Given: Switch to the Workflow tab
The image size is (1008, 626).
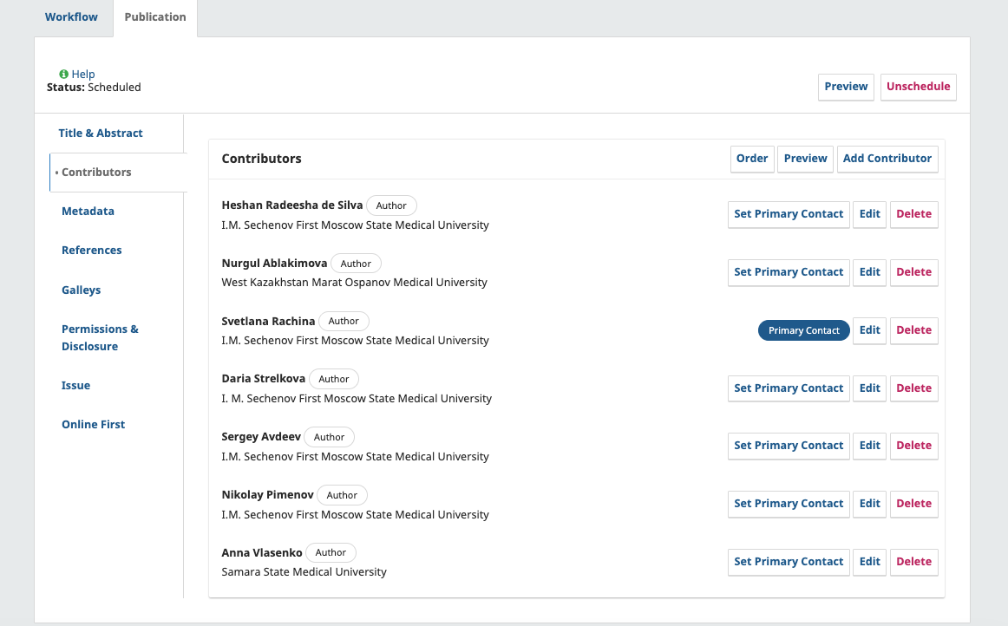Looking at the screenshot, I should [x=71, y=17].
